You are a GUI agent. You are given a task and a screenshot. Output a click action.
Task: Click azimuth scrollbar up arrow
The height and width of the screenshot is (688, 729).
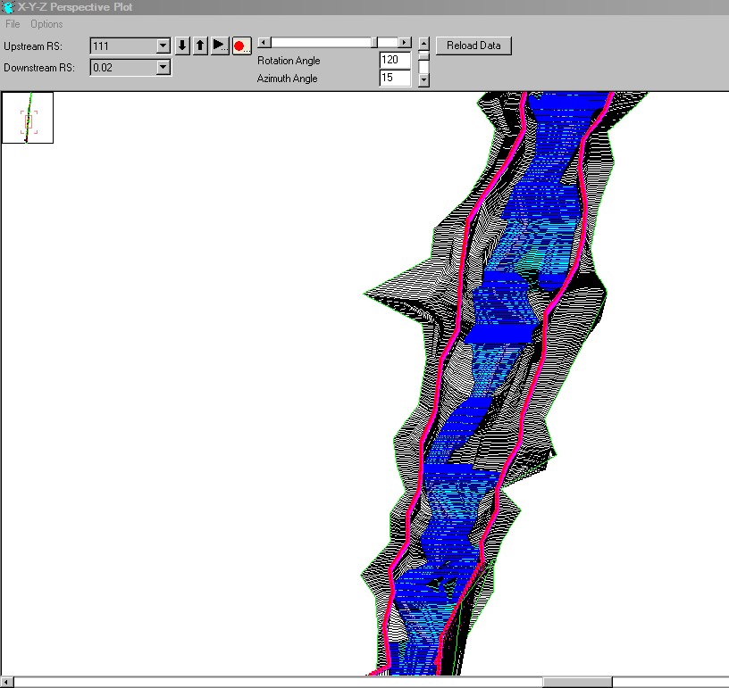(x=423, y=43)
